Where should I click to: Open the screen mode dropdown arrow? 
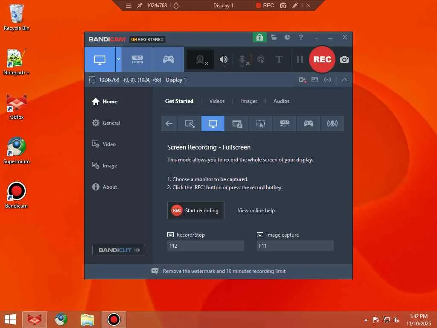[x=119, y=59]
